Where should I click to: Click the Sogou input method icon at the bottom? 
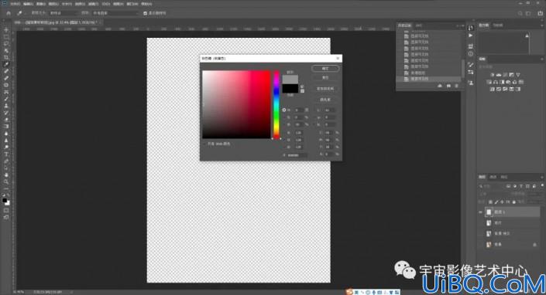[x=349, y=292]
